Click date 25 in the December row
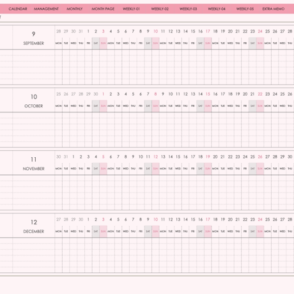The width and height of the screenshot is (294, 294). tap(267, 219)
